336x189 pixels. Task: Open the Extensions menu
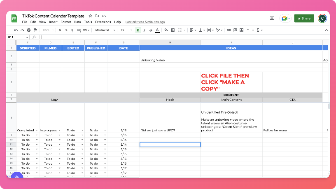pos(103,22)
